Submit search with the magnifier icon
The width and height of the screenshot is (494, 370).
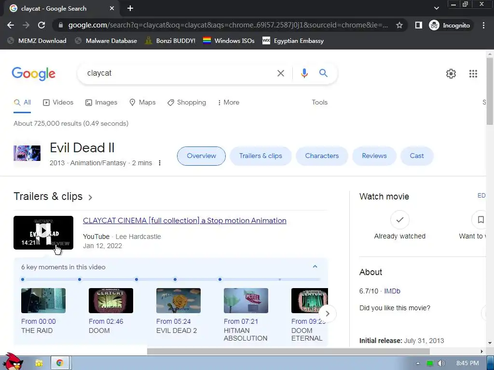323,73
